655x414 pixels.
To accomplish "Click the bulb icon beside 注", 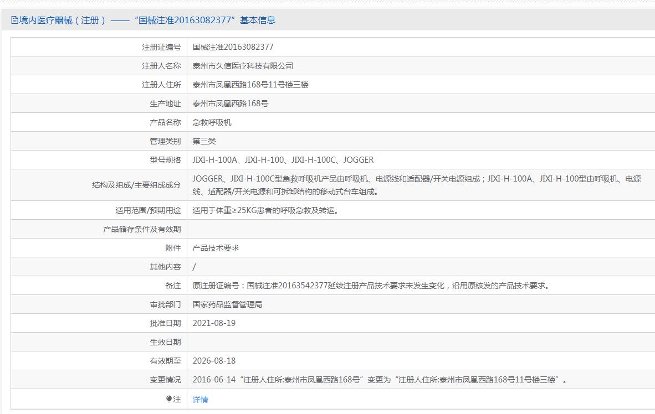I will point(169,399).
